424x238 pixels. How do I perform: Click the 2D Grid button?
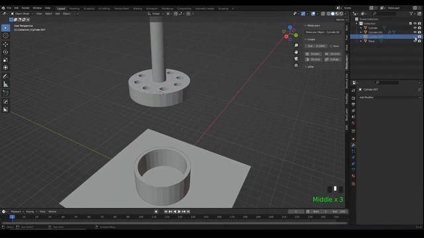coord(333,54)
